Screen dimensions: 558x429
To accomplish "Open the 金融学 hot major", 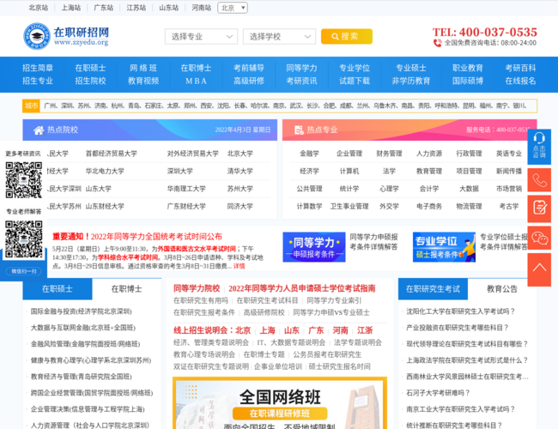I will pos(309,154).
